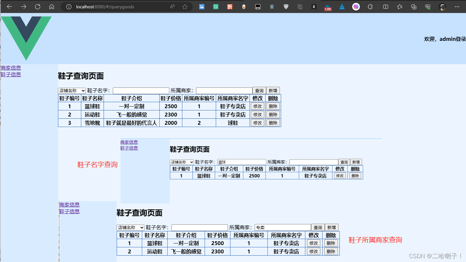Toggle split screen view
The width and height of the screenshot is (466, 262).
click(386, 7)
